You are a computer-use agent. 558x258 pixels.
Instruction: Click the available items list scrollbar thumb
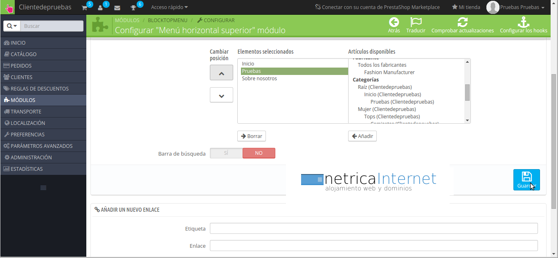pos(467,93)
